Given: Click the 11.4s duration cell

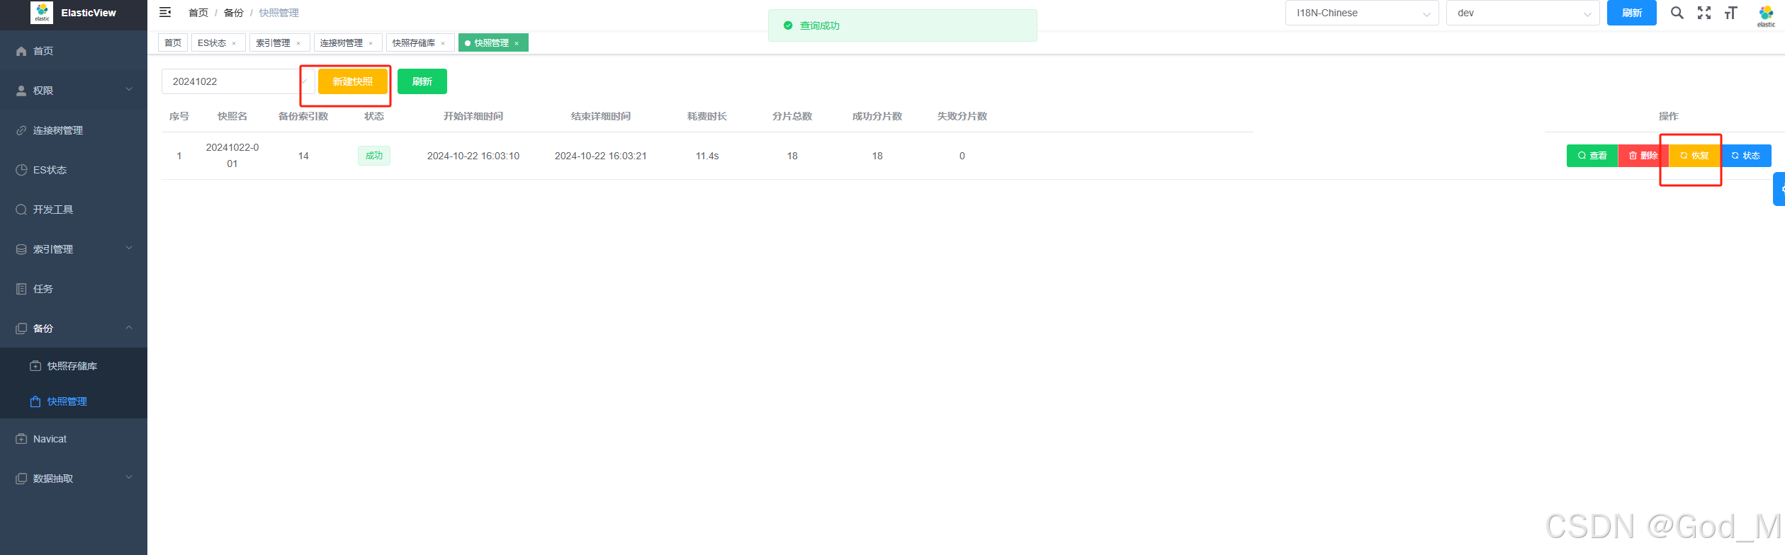Looking at the screenshot, I should [707, 156].
